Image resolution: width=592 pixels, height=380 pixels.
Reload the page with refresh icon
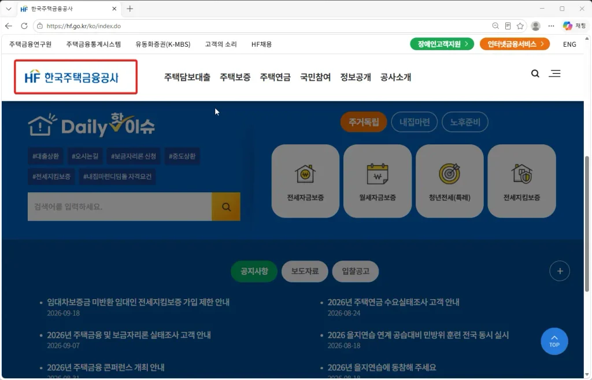24,26
